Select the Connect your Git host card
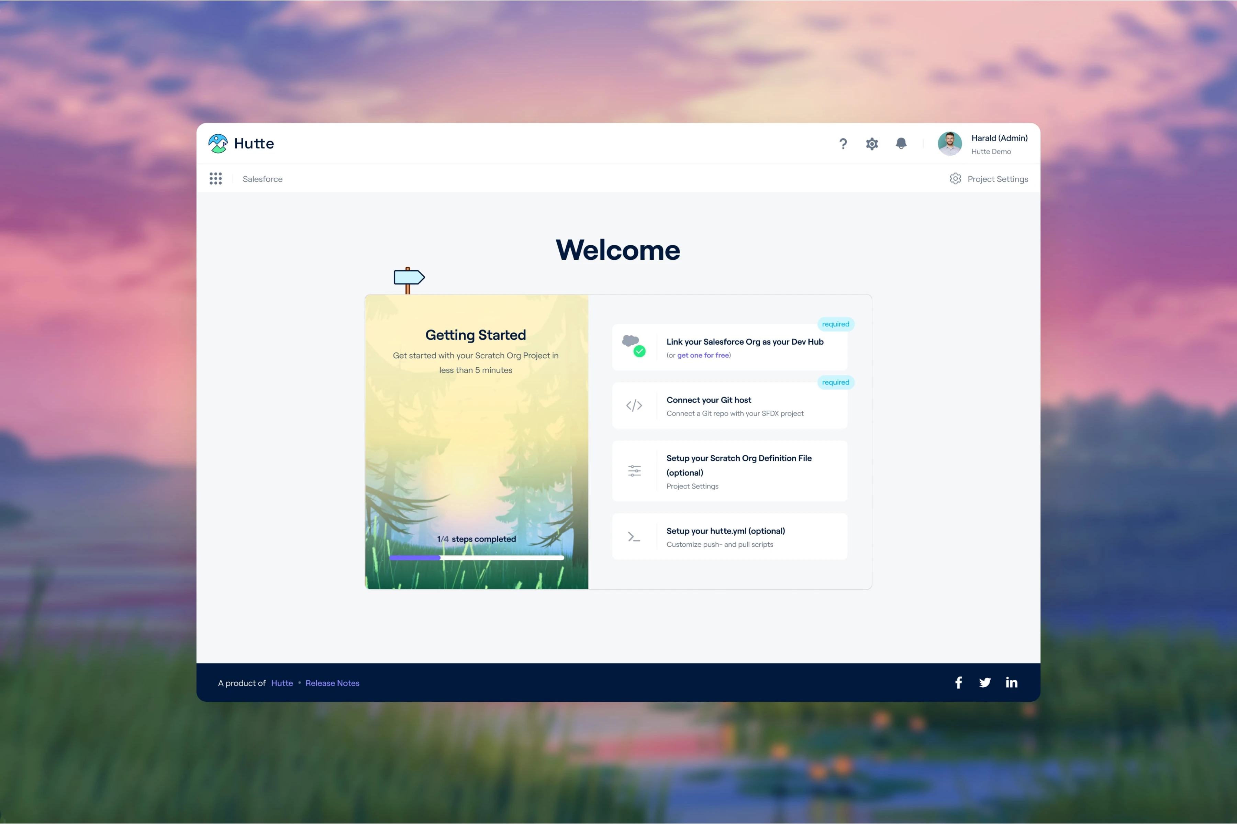The width and height of the screenshot is (1237, 824). pyautogui.click(x=729, y=405)
